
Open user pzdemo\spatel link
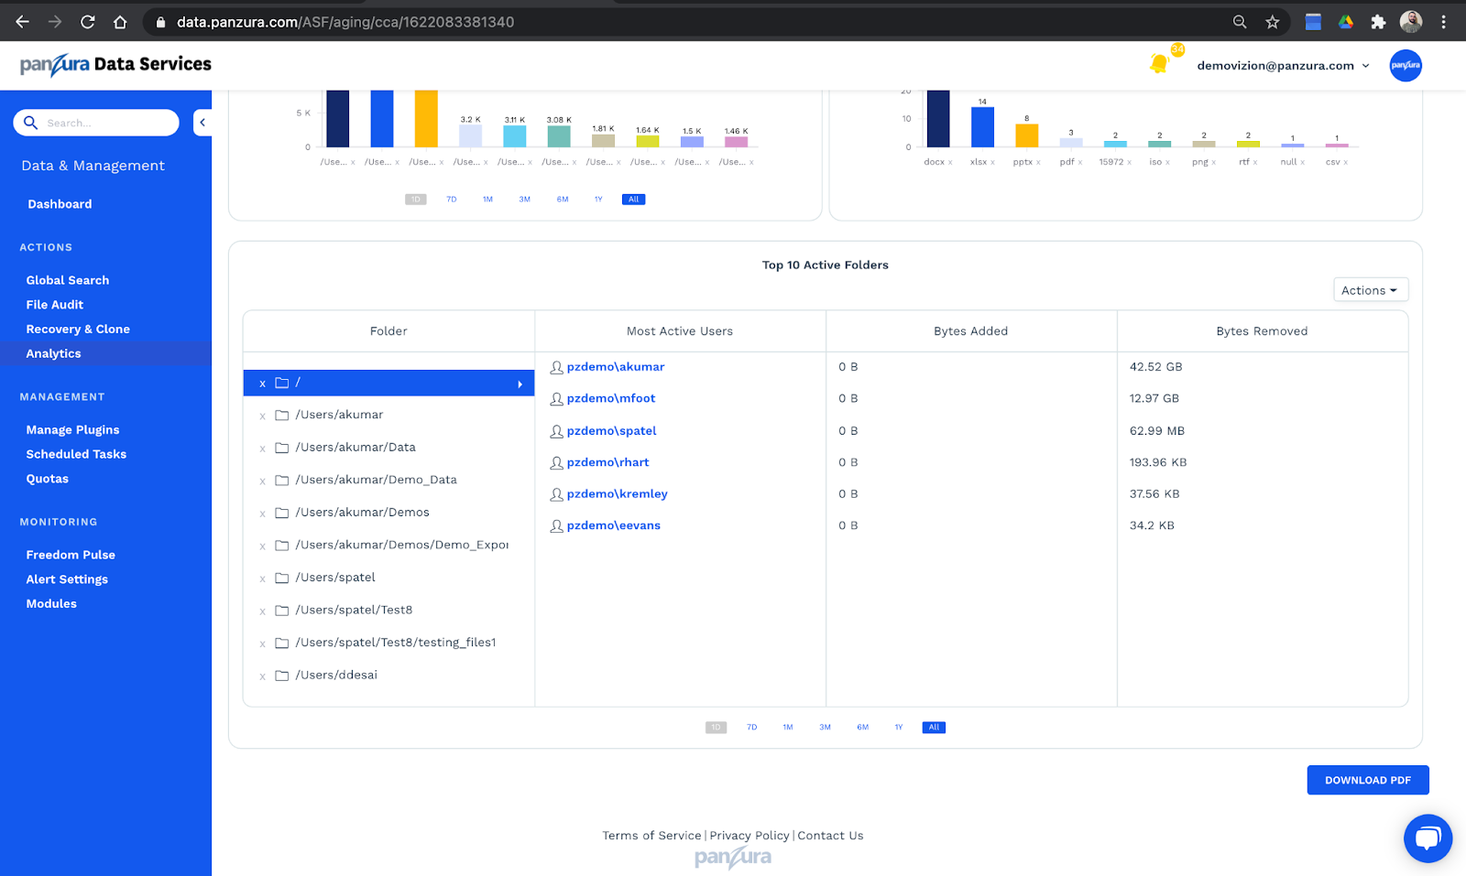pos(612,431)
